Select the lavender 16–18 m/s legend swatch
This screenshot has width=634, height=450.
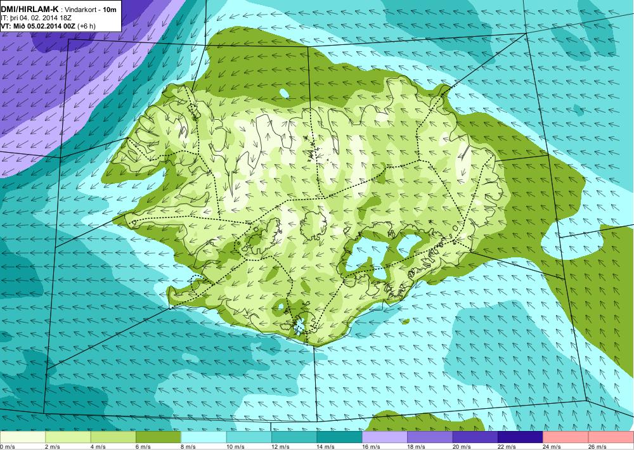click(385, 437)
